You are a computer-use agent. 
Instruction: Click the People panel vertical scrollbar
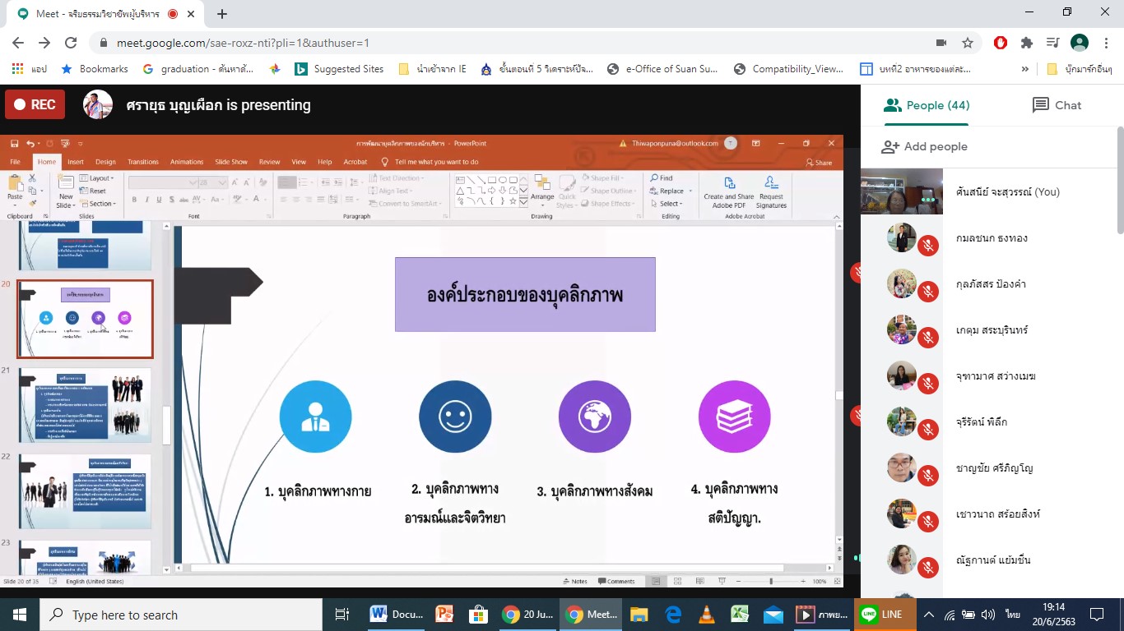[1120, 181]
